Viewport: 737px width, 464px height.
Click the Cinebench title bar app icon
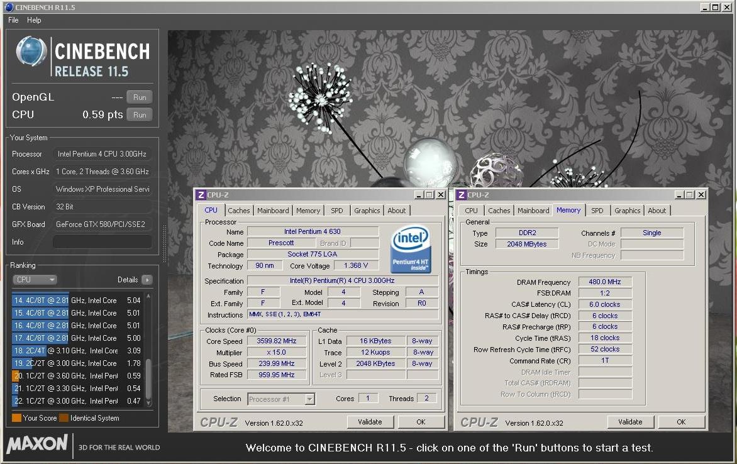coord(9,7)
